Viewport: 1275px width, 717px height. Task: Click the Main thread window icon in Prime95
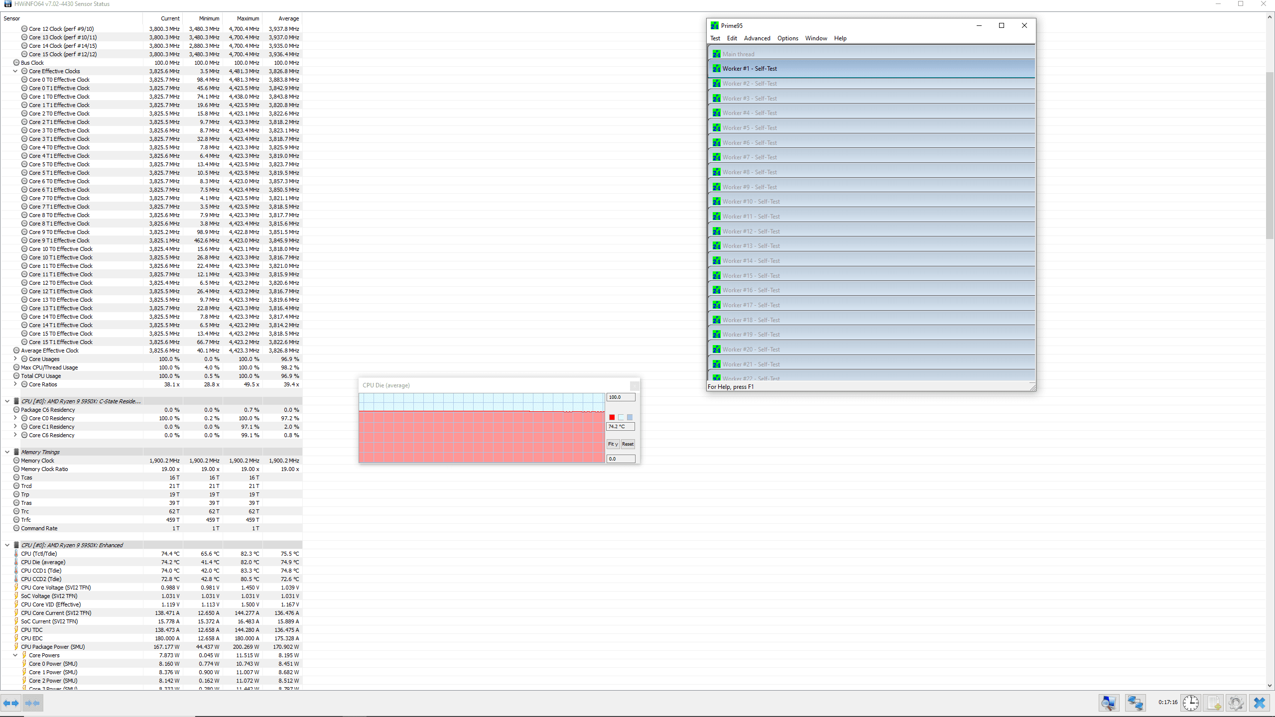pos(717,54)
